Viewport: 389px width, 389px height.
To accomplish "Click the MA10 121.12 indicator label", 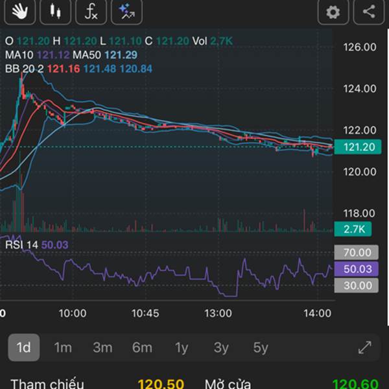I will click(x=38, y=55).
